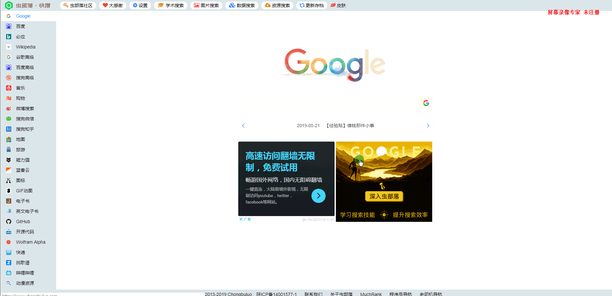Select the 微博搜索 Weibo icon
Viewport: 612px width, 296px height.
pyautogui.click(x=9, y=109)
